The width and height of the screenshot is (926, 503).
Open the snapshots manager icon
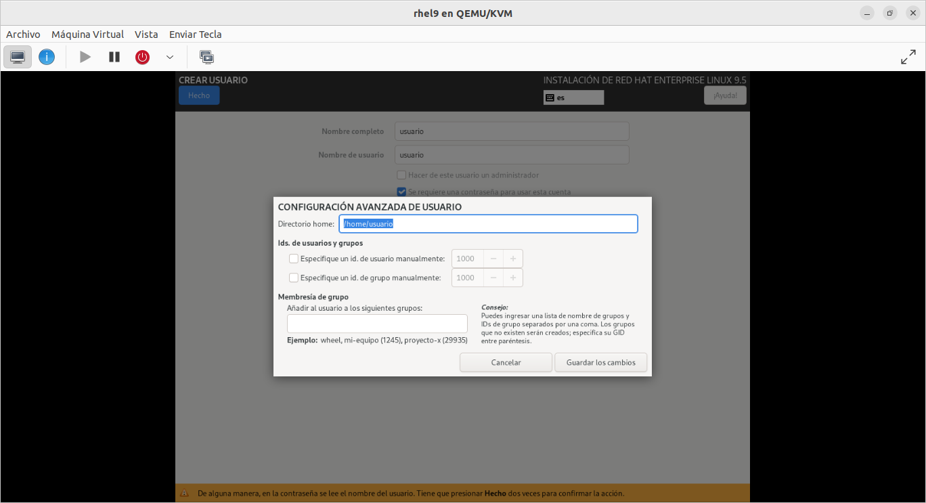tap(206, 57)
